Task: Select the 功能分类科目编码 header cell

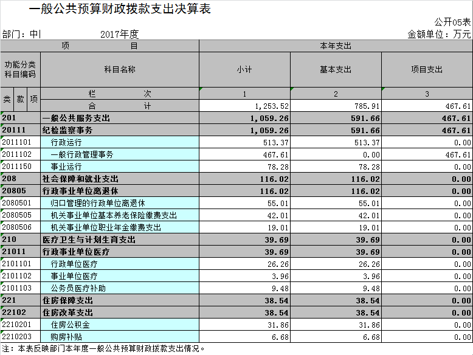Action: pyautogui.click(x=20, y=69)
